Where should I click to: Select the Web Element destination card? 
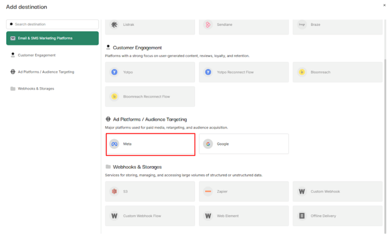tap(244, 216)
